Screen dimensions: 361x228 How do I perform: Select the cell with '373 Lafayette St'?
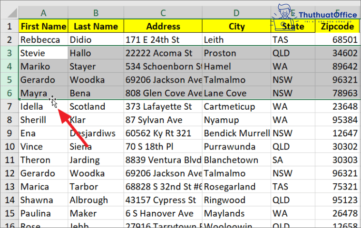click(163, 106)
